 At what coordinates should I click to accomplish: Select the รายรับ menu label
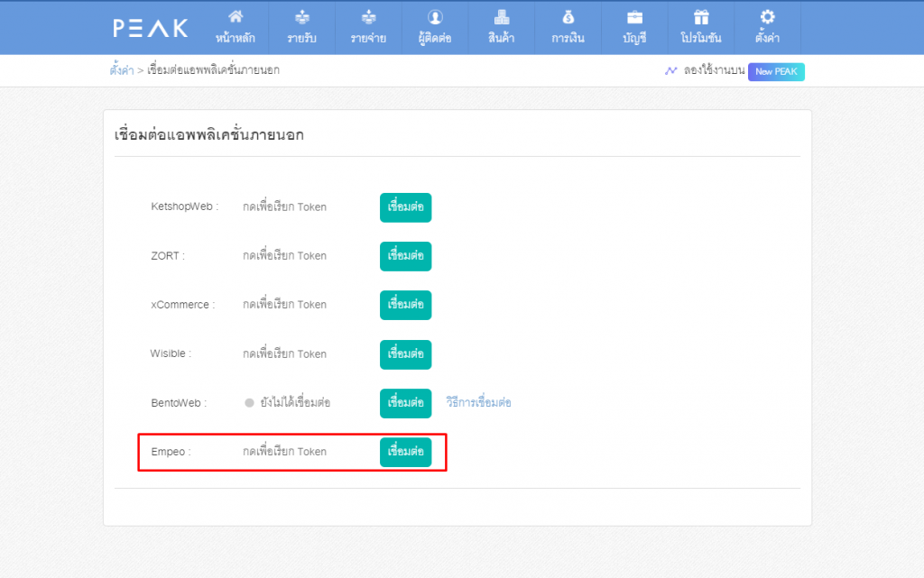(x=301, y=38)
